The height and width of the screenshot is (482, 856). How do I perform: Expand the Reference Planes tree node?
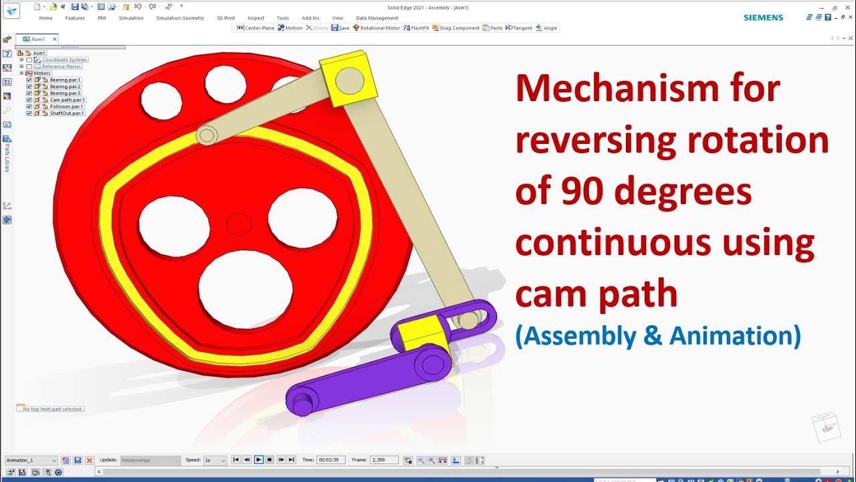21,66
